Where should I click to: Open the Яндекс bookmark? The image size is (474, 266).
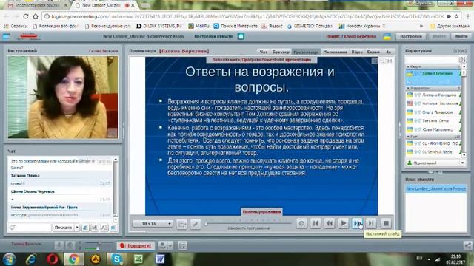pos(273,27)
